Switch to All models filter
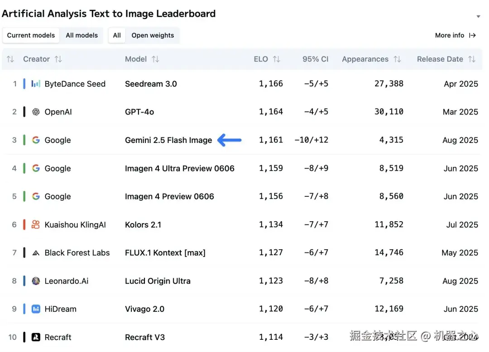Screen dimensions: 489x352 click(x=82, y=35)
